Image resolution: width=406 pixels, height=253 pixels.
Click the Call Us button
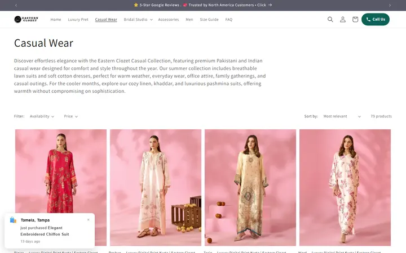[376, 19]
